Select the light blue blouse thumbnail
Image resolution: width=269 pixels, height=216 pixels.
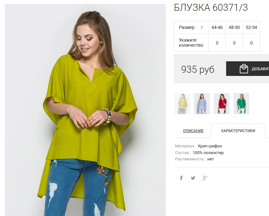pyautogui.click(x=202, y=104)
